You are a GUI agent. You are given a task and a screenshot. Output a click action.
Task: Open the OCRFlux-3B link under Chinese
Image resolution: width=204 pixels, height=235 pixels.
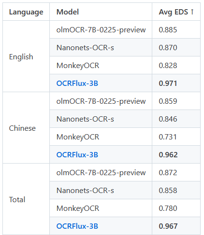click(x=77, y=155)
